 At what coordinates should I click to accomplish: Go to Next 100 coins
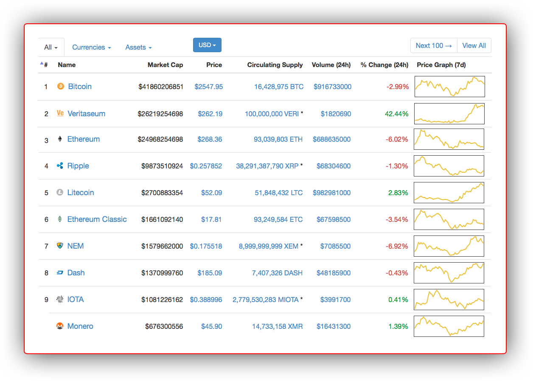(434, 45)
